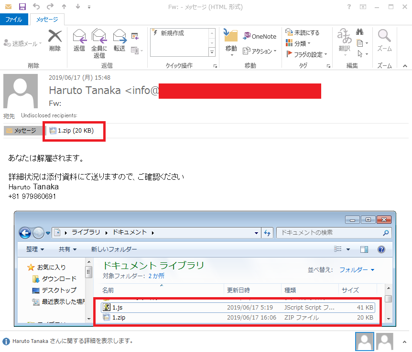The image size is (412, 352).
Task: Go to the next item with the down arrow
Action: [x=78, y=7]
